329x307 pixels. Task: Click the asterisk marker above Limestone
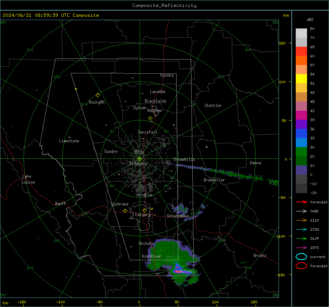point(69,138)
